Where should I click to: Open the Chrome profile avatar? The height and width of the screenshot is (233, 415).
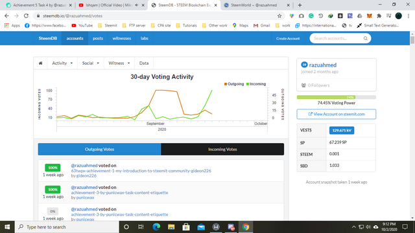click(399, 16)
